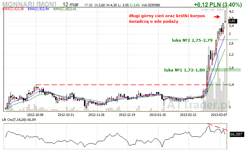
Task: Click the Ult Osc(7,14,28):66,09 label
Action: point(19,120)
